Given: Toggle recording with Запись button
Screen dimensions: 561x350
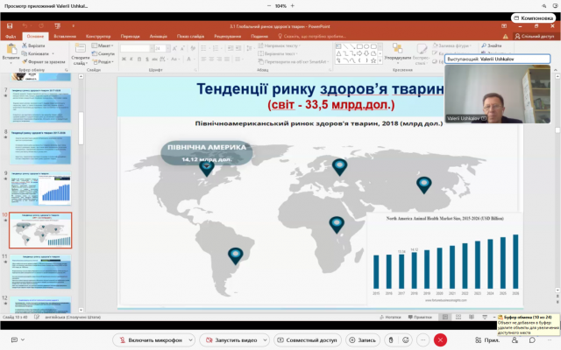Looking at the screenshot, I should pos(361,339).
